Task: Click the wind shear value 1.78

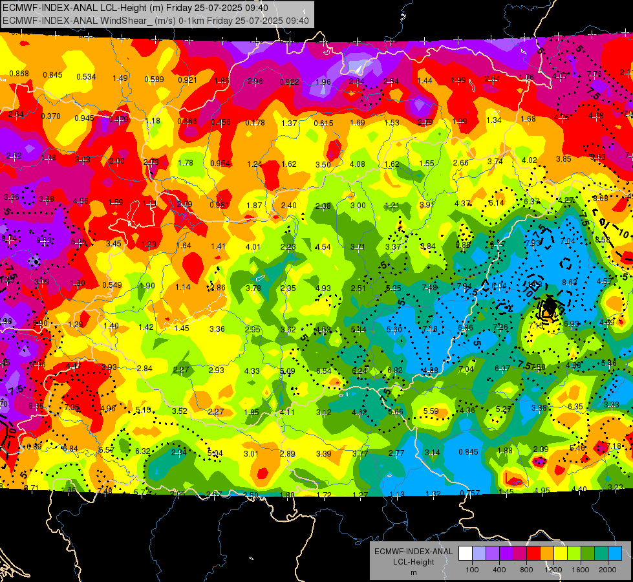Action: (186, 163)
